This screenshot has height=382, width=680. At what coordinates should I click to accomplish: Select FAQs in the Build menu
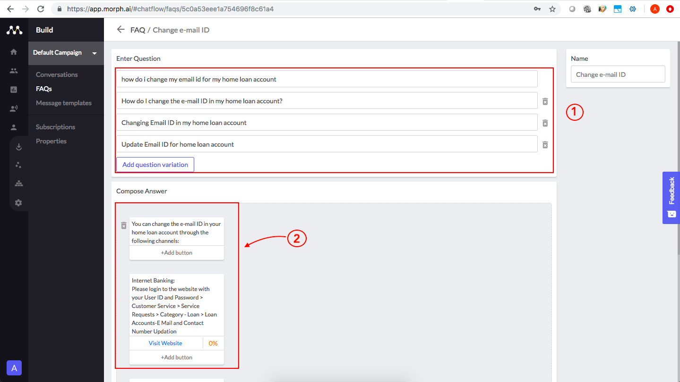(44, 89)
